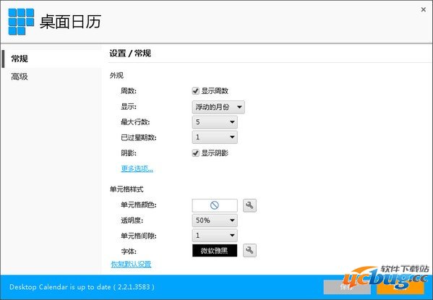Click the 已过星期数: label

click(x=139, y=137)
